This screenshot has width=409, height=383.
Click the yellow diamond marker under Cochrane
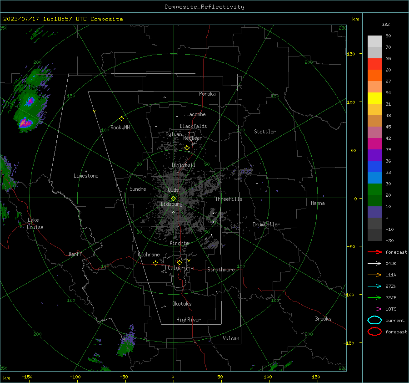(x=156, y=263)
